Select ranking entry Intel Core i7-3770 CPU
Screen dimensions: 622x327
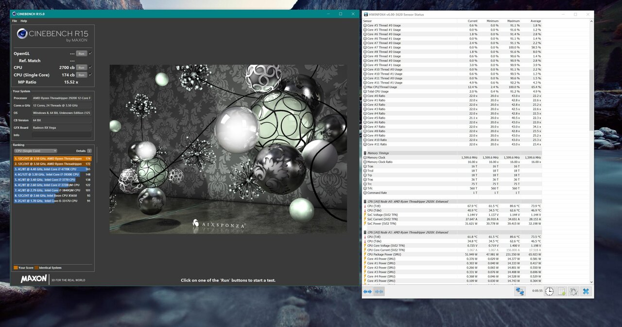tap(52, 180)
